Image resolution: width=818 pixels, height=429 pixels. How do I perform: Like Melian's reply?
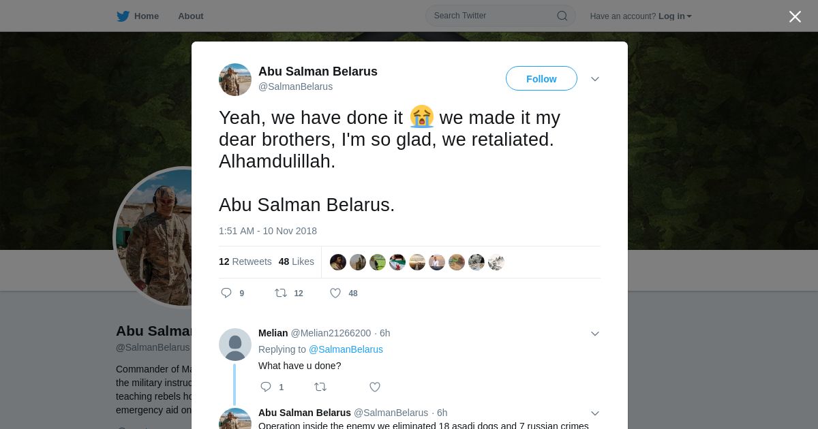(375, 387)
